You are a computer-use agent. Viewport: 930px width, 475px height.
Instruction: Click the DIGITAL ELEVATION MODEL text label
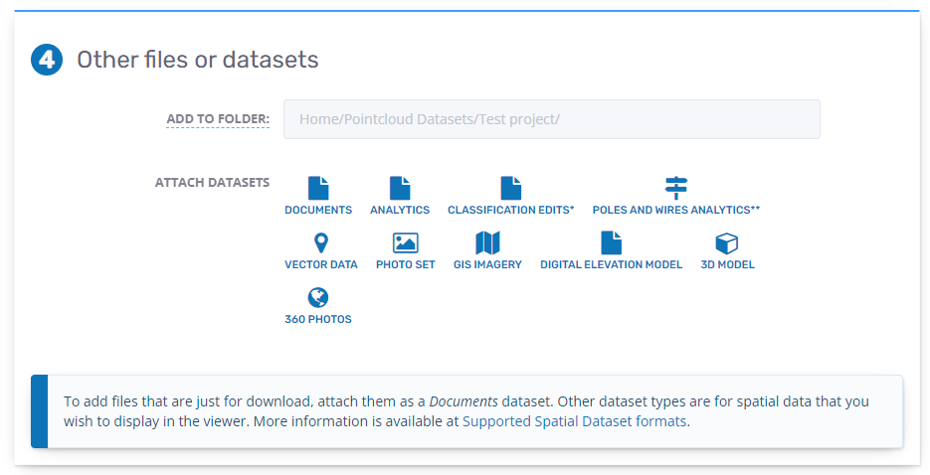611,264
